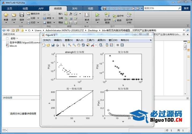Screen dimensions: 192x134
Task: Click the green Run (运行) icon
Action: pyautogui.click(x=97, y=15)
